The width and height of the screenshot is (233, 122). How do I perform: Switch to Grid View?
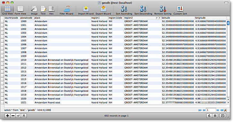coord(7,10)
